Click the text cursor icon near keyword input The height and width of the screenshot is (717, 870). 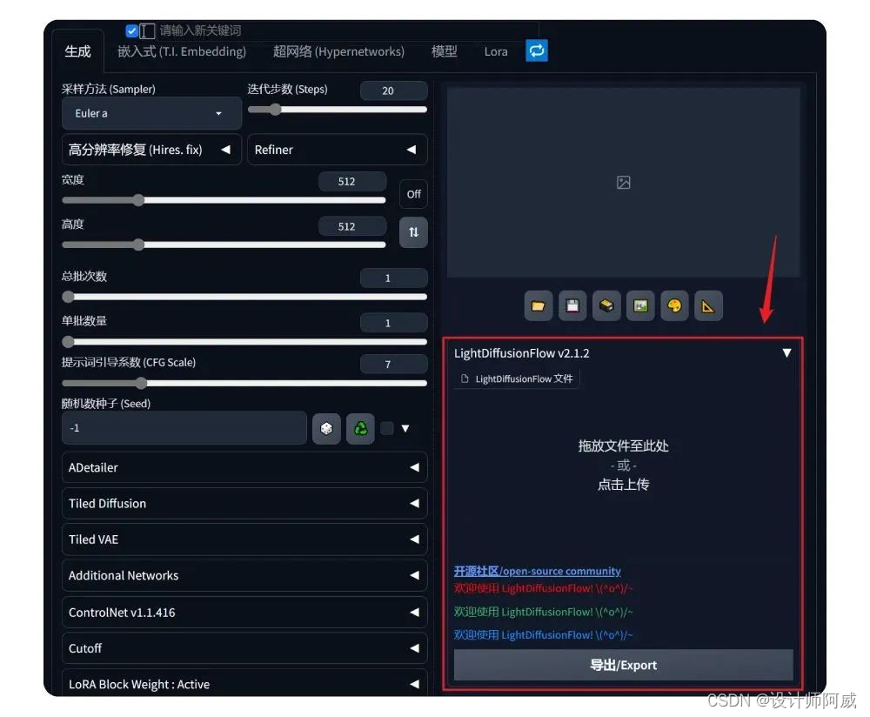(x=147, y=31)
